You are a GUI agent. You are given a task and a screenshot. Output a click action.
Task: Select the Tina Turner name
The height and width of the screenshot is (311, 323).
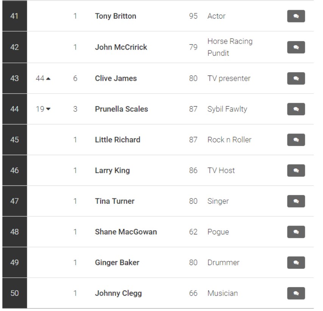tap(114, 201)
